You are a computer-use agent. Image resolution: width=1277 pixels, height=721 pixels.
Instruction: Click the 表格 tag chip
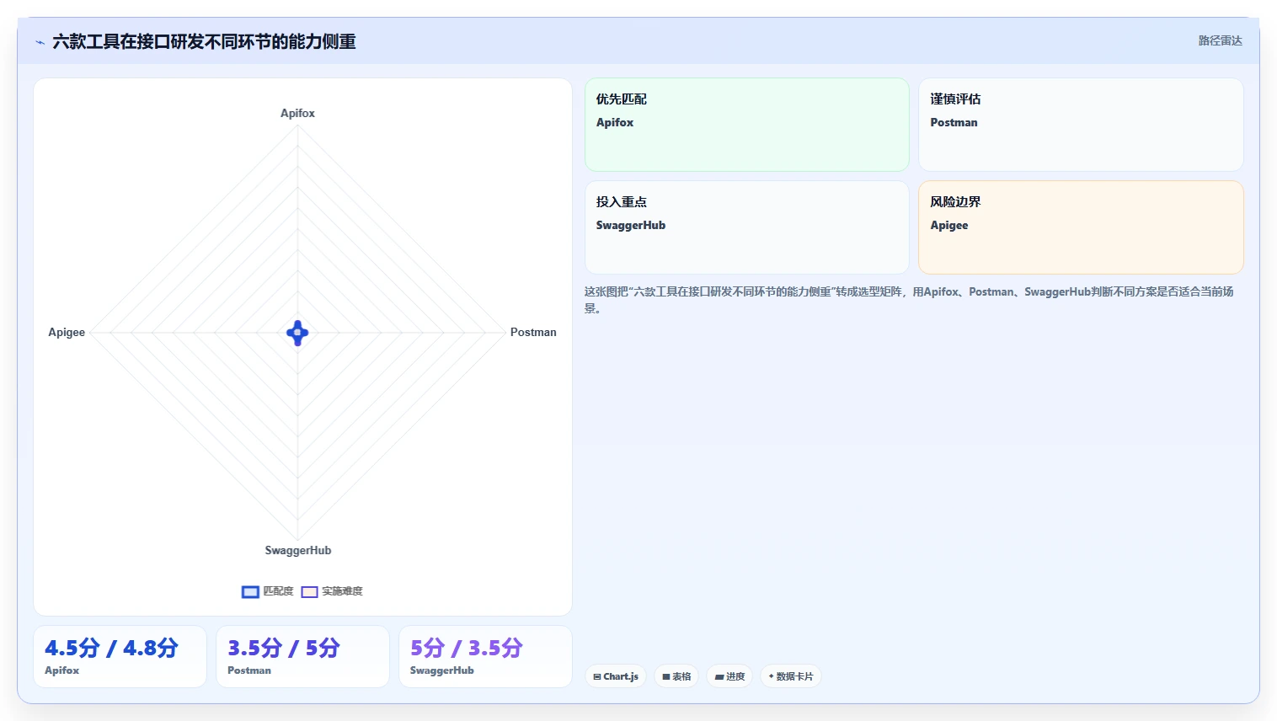pos(676,676)
